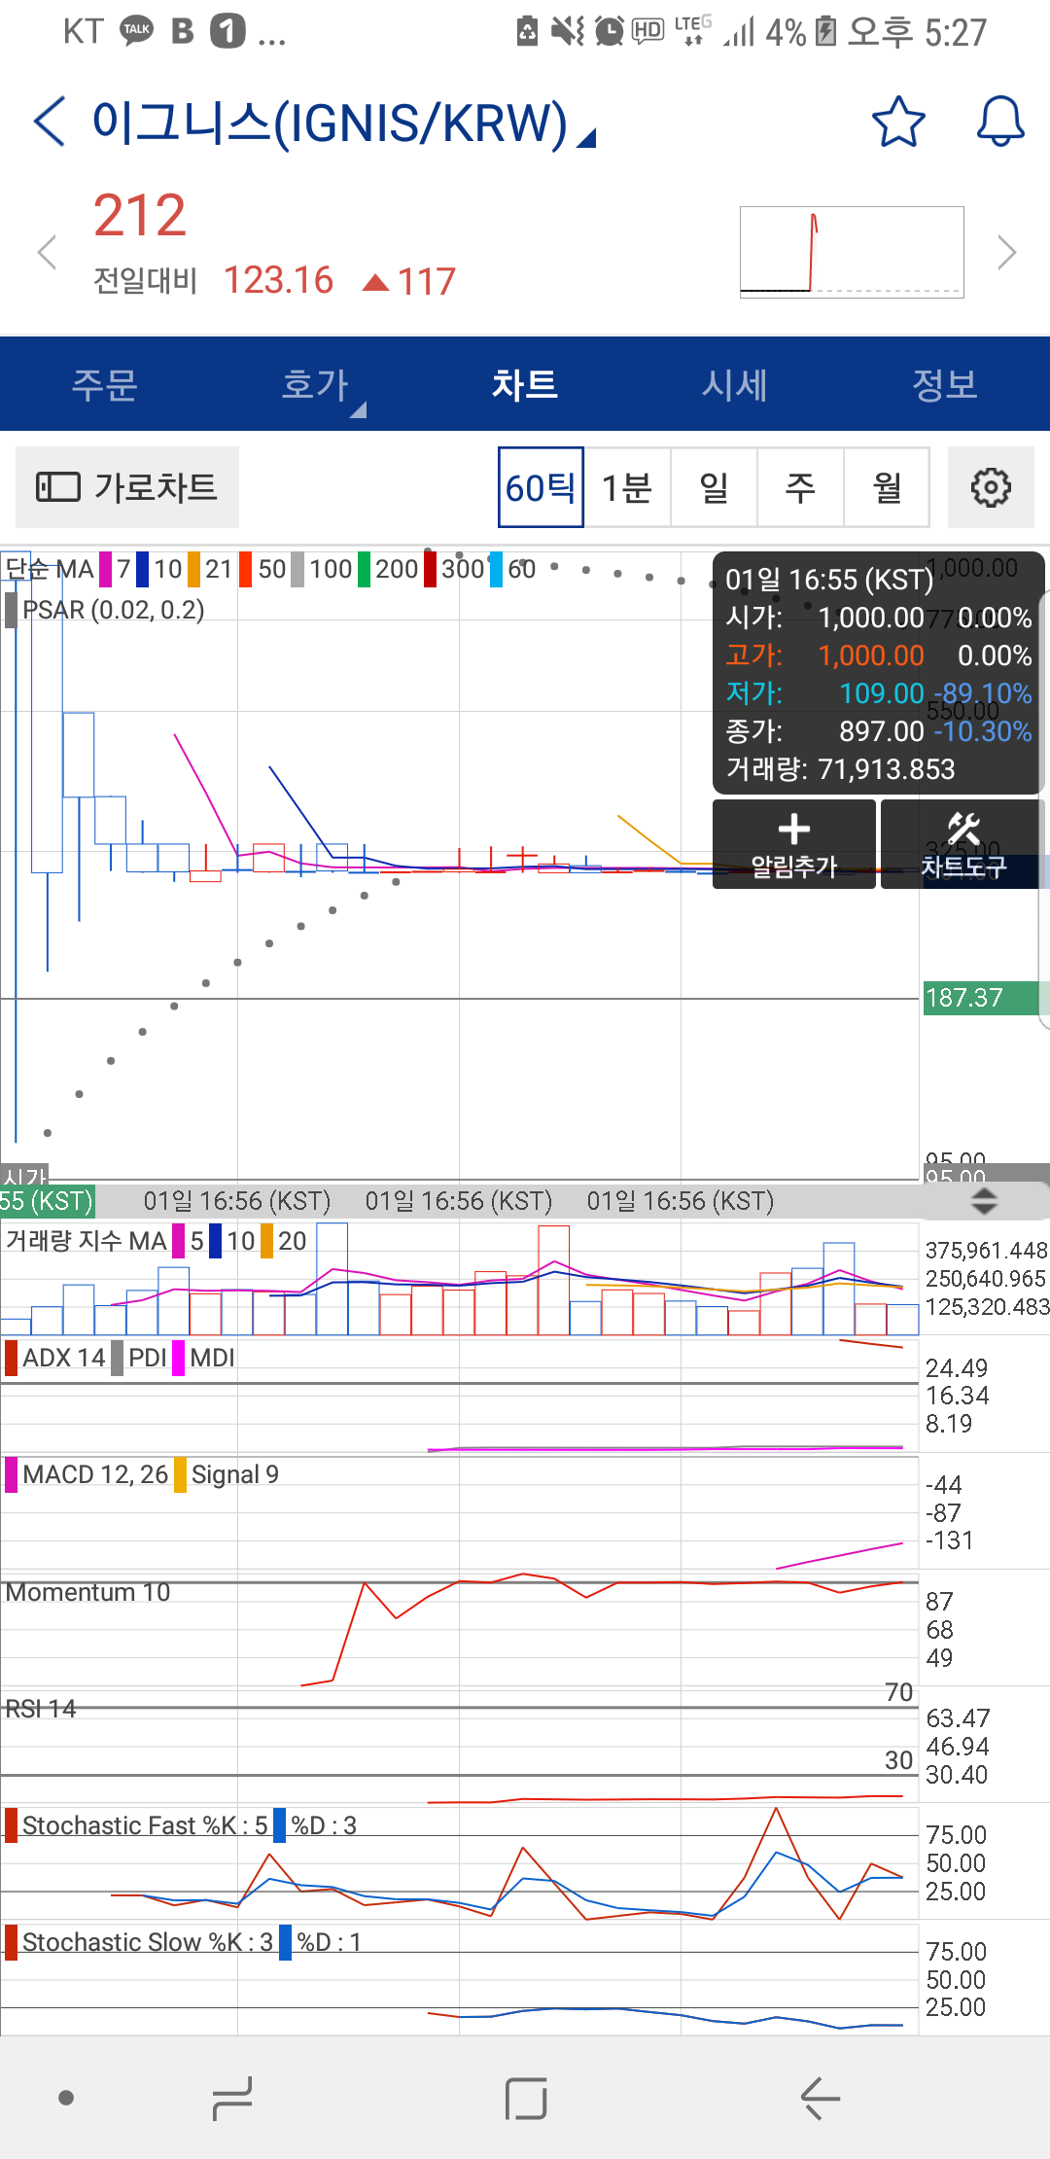
Task: Switch to the 주문 tab
Action: tap(105, 385)
